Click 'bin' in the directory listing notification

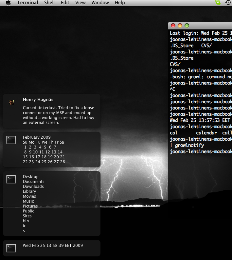click(26, 221)
